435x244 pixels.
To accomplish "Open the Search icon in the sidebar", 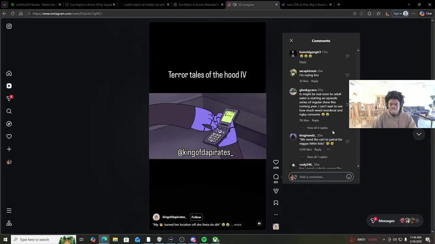I will pos(9,111).
